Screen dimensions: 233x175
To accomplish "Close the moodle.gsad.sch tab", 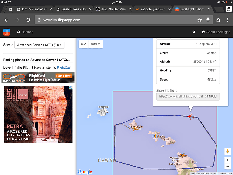I will point(170,9).
